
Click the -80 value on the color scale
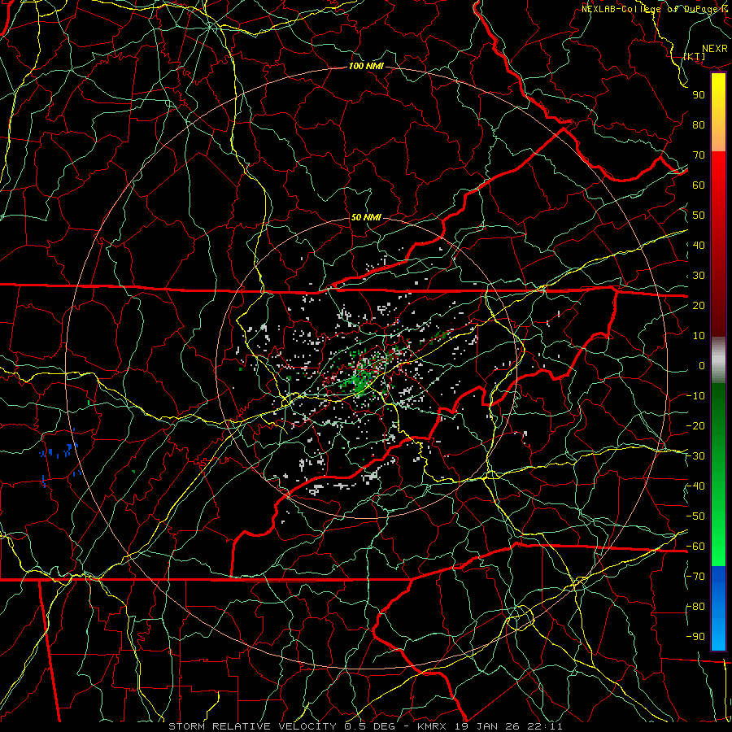pos(695,607)
